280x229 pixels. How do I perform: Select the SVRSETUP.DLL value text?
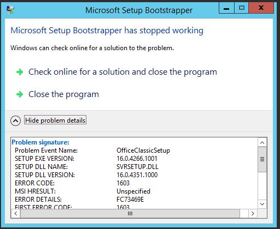137,167
